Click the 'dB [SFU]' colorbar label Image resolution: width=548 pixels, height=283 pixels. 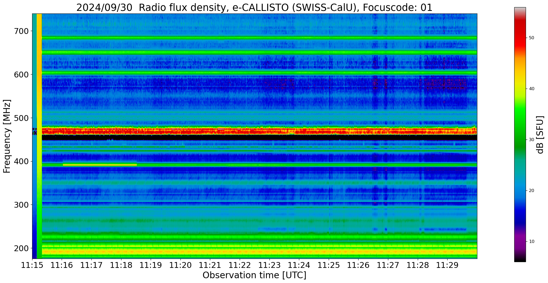pos(540,135)
